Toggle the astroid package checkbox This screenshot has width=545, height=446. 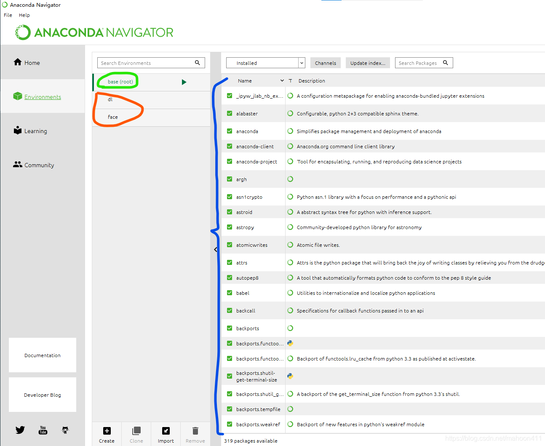point(230,212)
